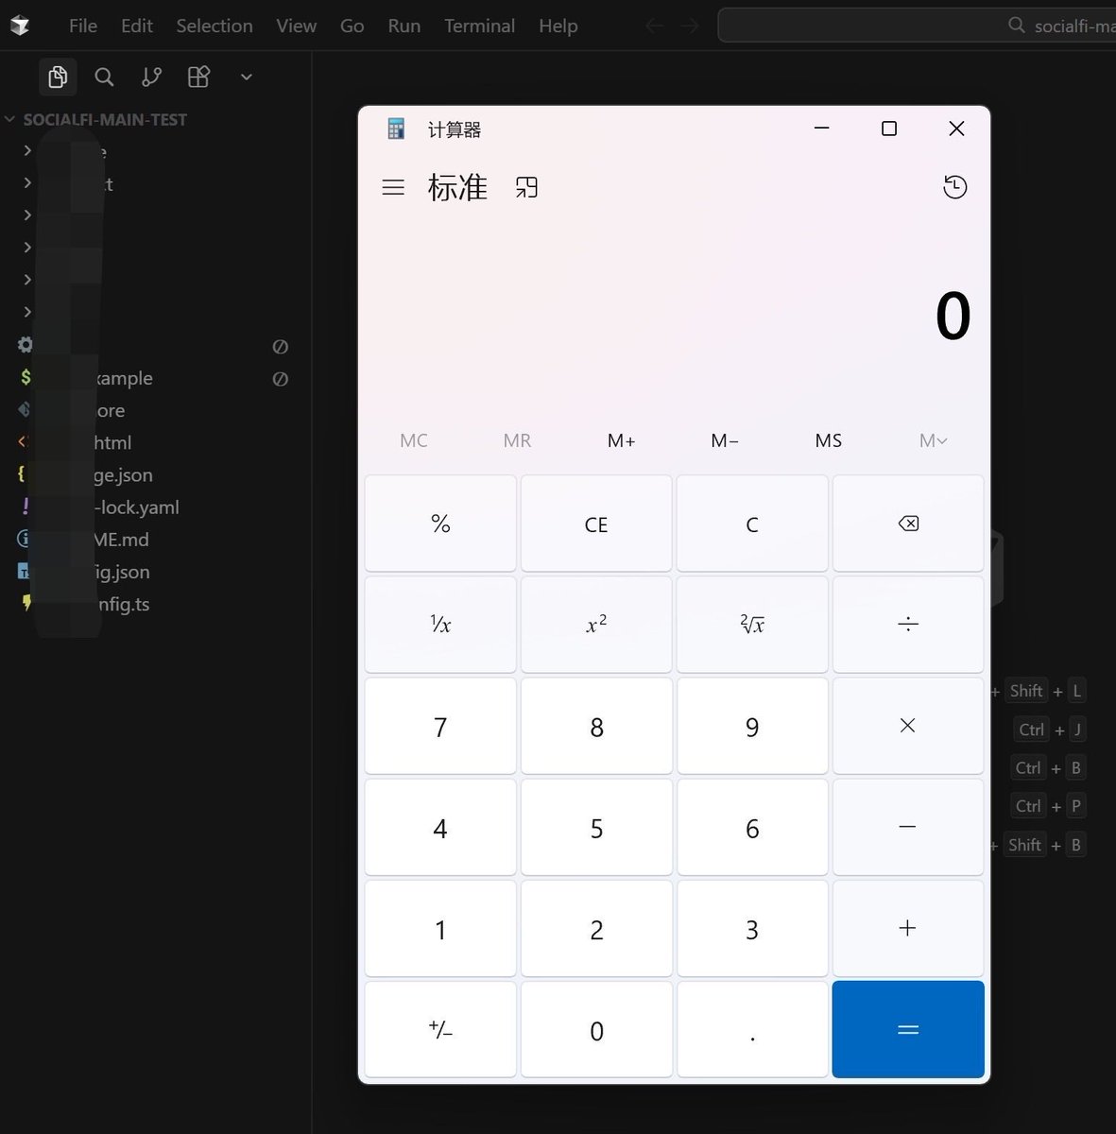Click the digit 0 key
Screen dimensions: 1116x1134
click(x=596, y=1029)
